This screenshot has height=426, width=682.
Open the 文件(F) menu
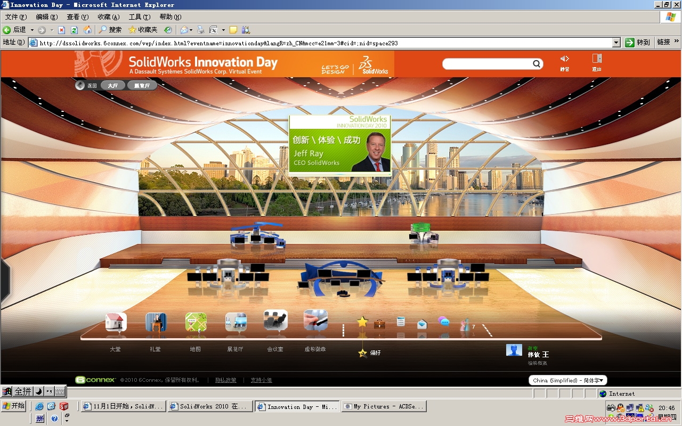[16, 17]
